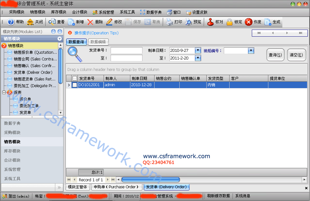The height and width of the screenshot is (201, 310).
Task: Click the 帮助 help icon in toolbar
Action: [x=11, y=22]
